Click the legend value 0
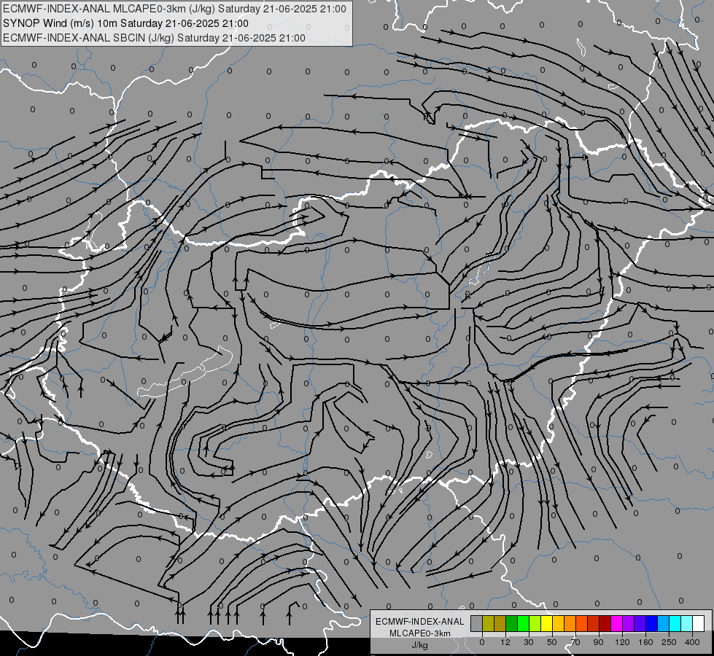 click(482, 642)
